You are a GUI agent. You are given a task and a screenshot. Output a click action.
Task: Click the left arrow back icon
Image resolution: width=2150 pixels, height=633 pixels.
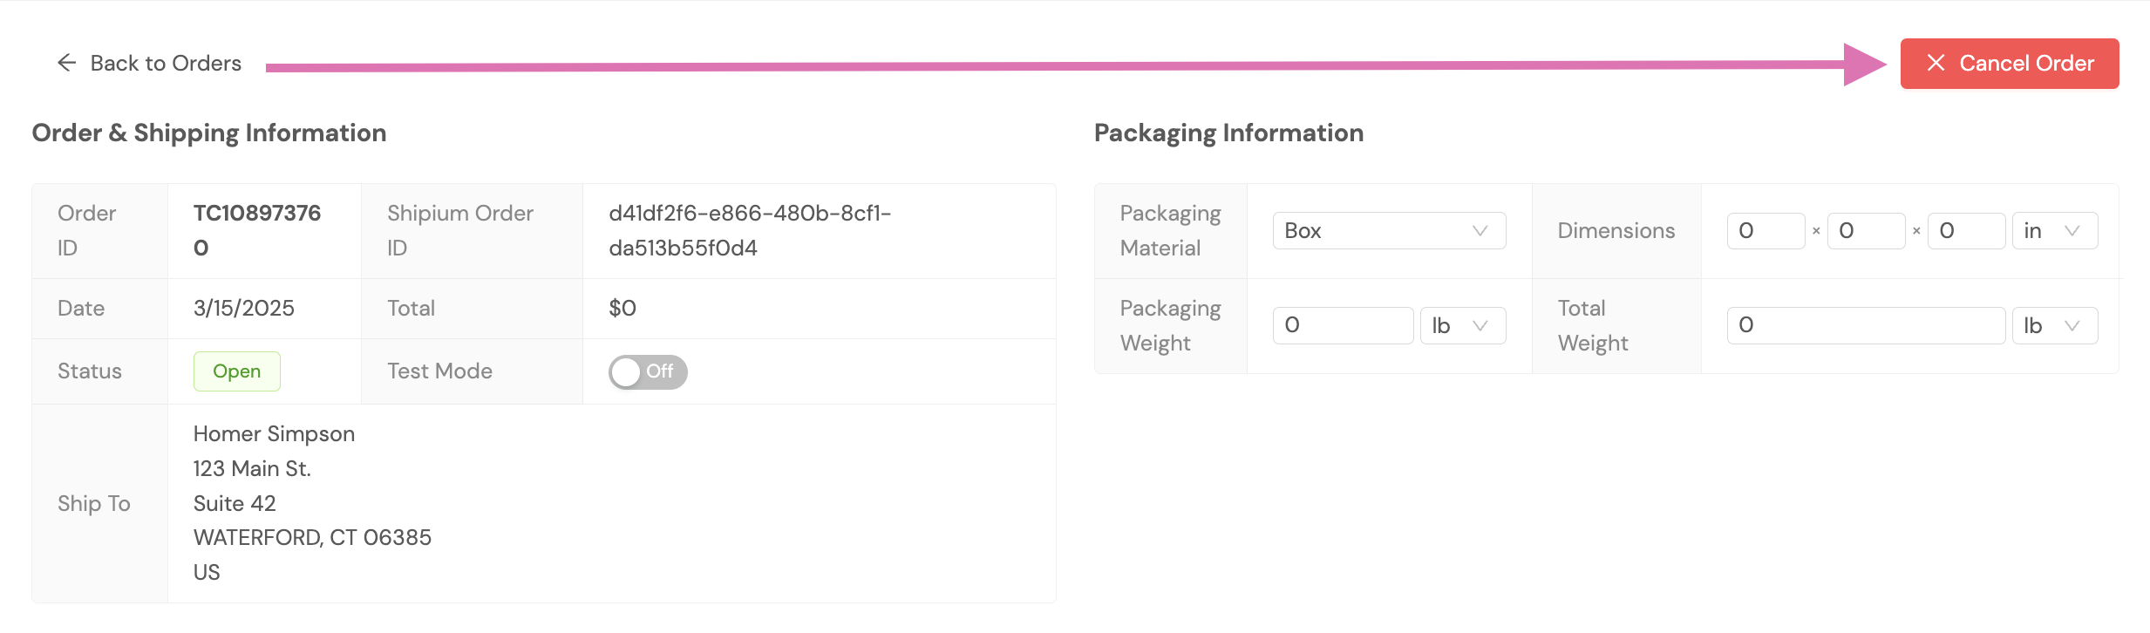(66, 63)
